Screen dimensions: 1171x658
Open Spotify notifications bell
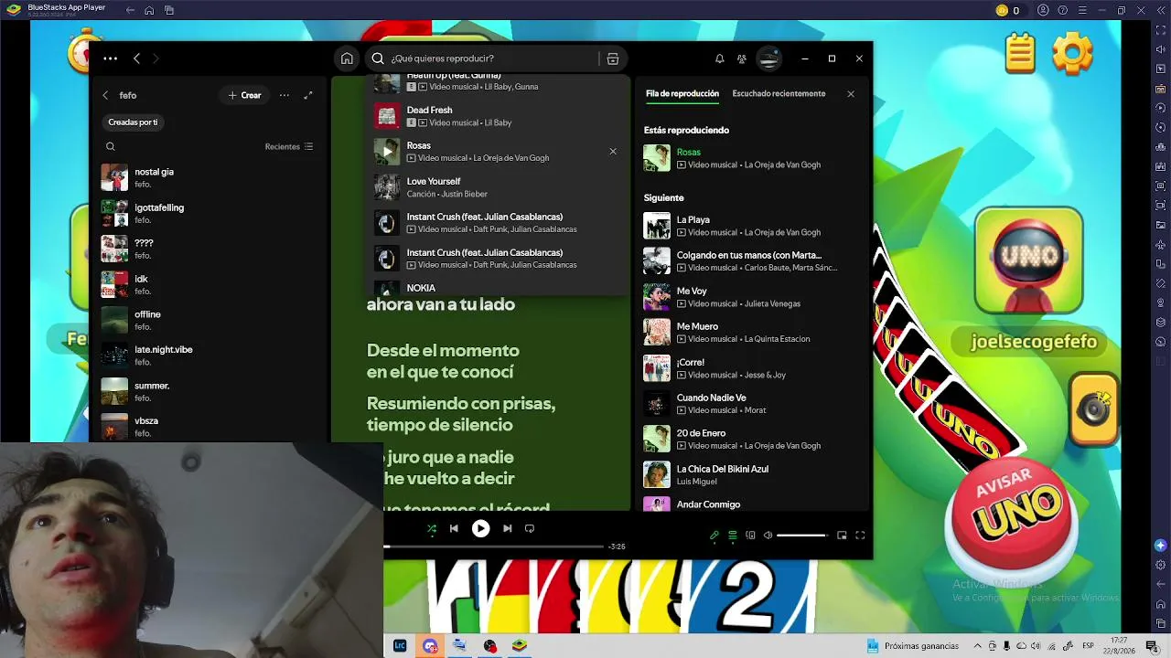point(719,58)
